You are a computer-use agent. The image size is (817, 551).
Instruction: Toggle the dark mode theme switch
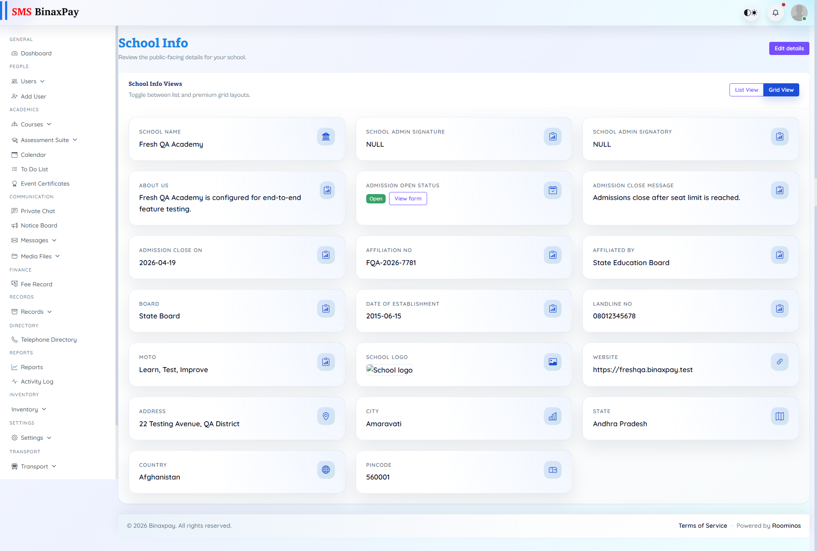(751, 12)
